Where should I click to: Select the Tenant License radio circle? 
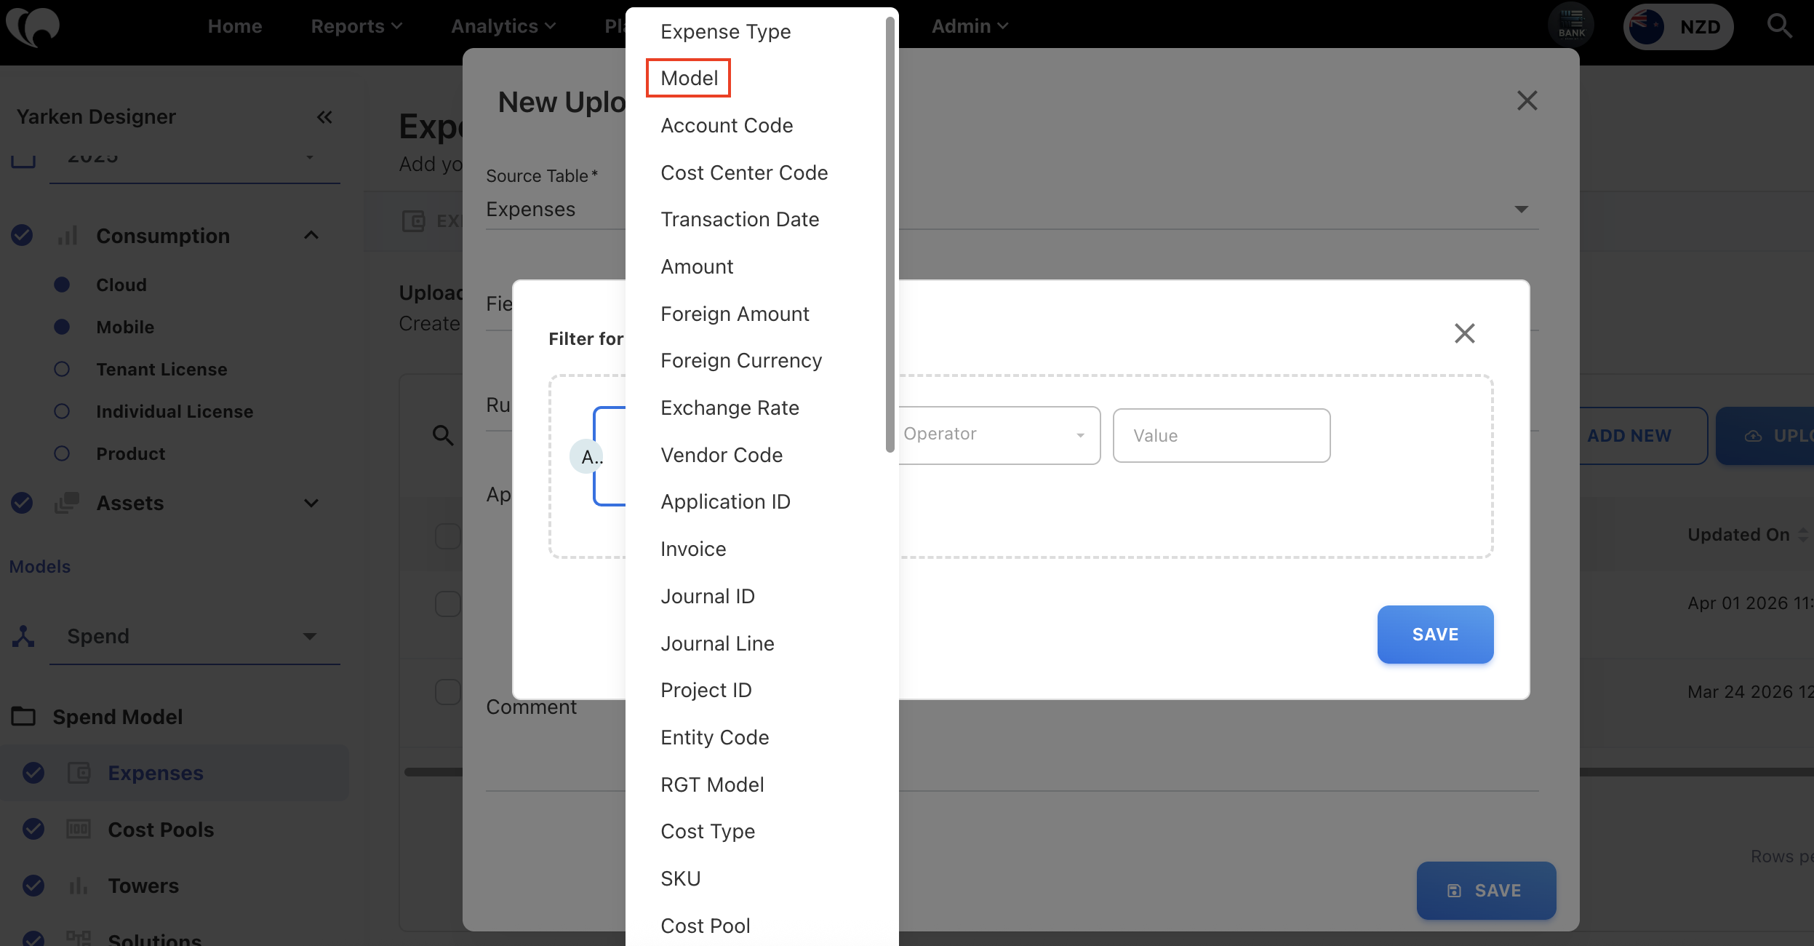[62, 369]
